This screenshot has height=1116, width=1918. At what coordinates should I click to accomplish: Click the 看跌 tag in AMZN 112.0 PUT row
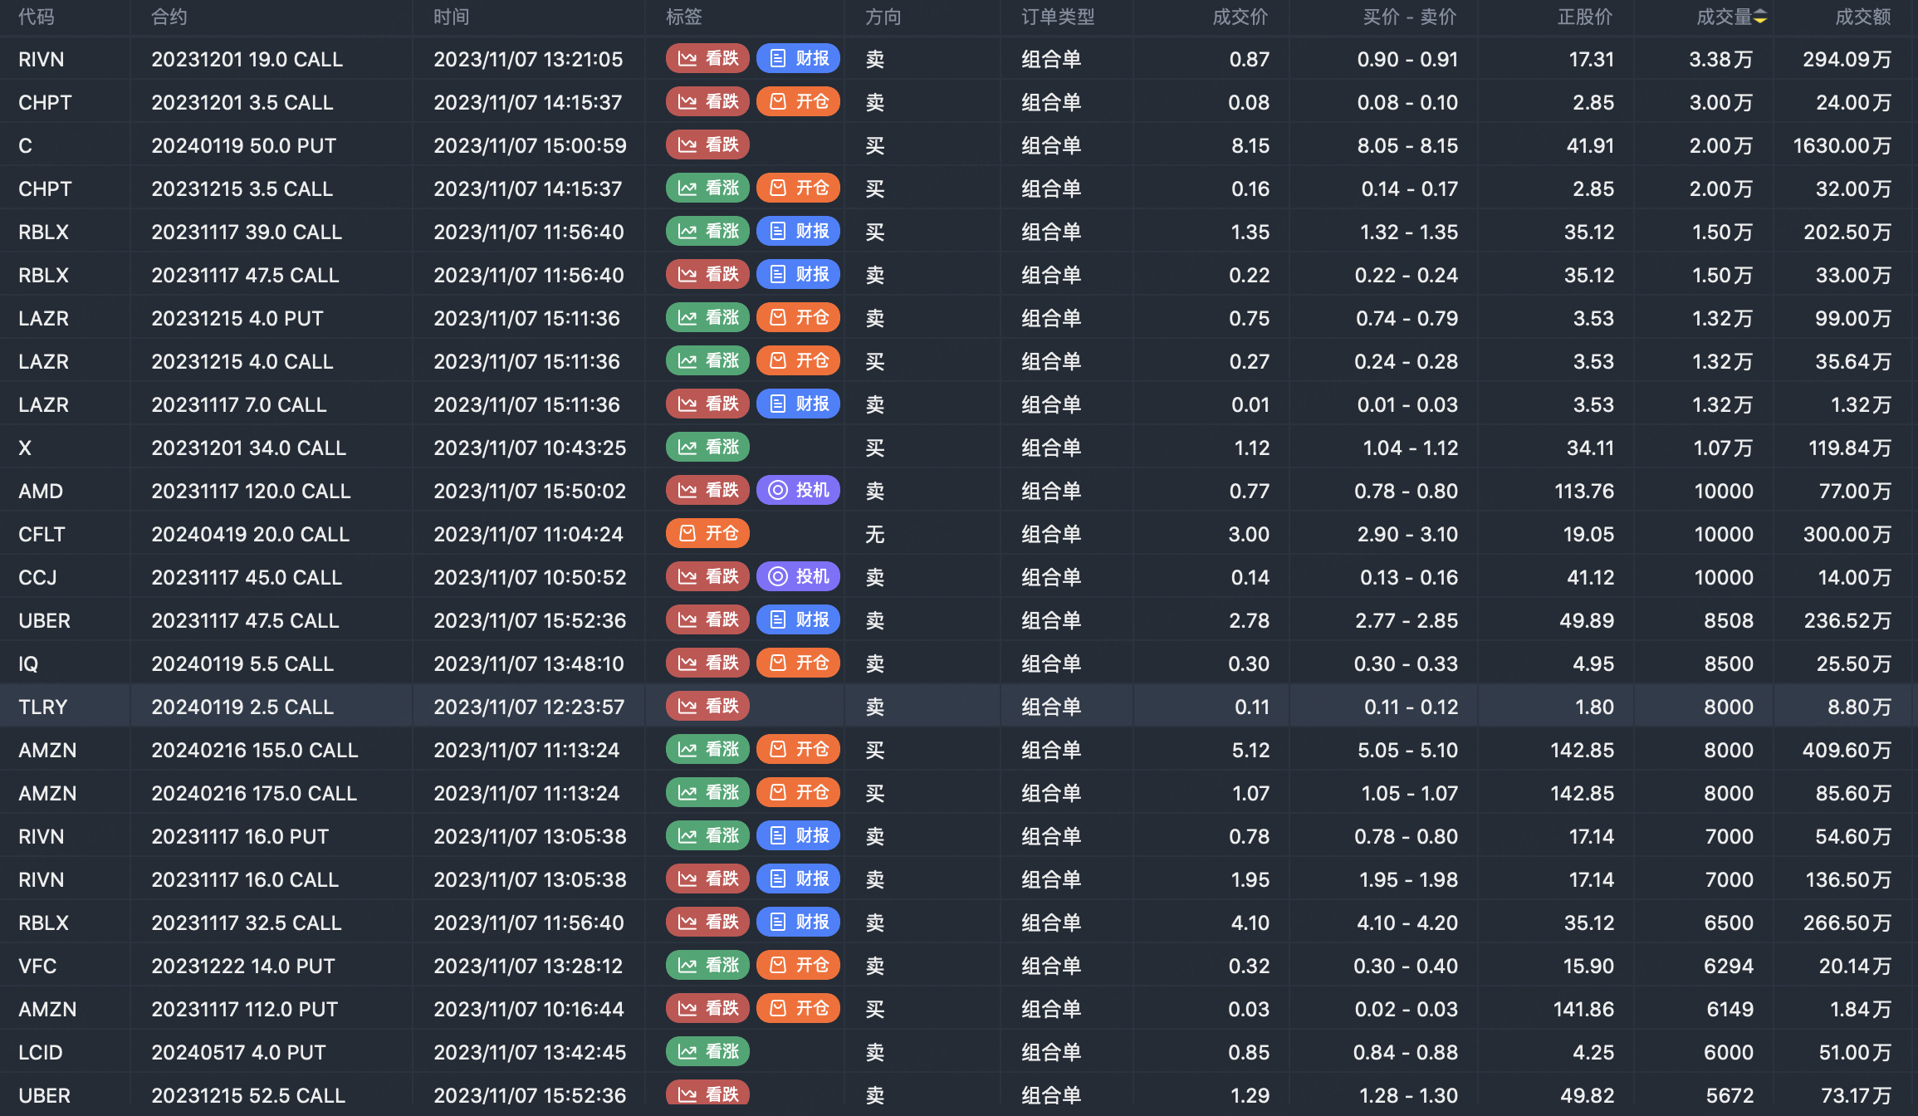pyautogui.click(x=708, y=1009)
